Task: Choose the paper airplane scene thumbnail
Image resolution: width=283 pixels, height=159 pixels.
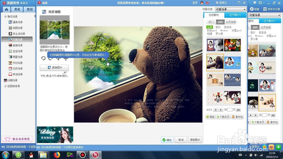Action: (x=232, y=80)
